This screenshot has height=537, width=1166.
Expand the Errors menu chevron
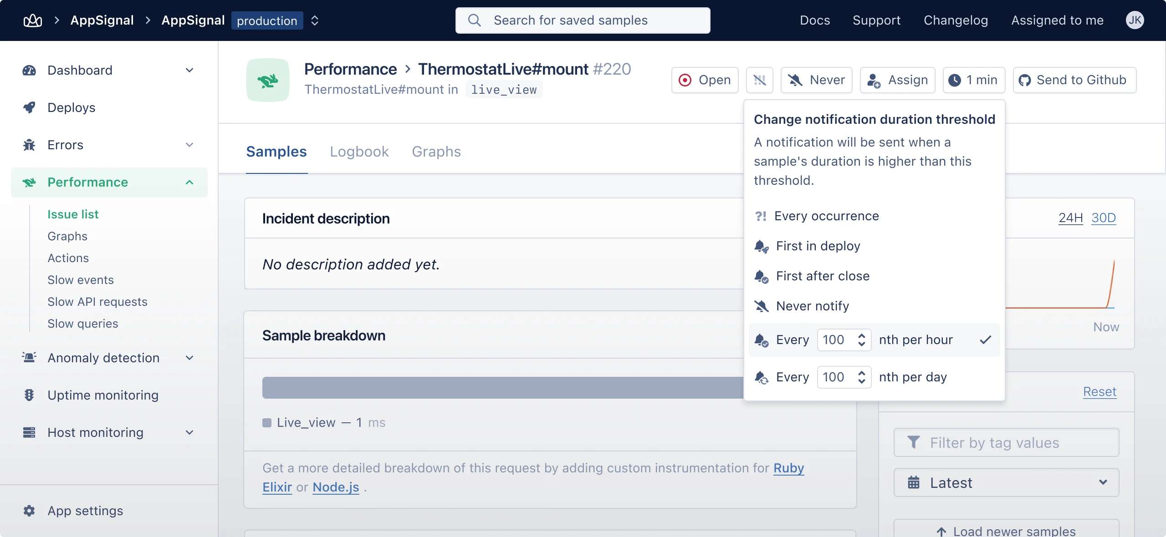[189, 145]
